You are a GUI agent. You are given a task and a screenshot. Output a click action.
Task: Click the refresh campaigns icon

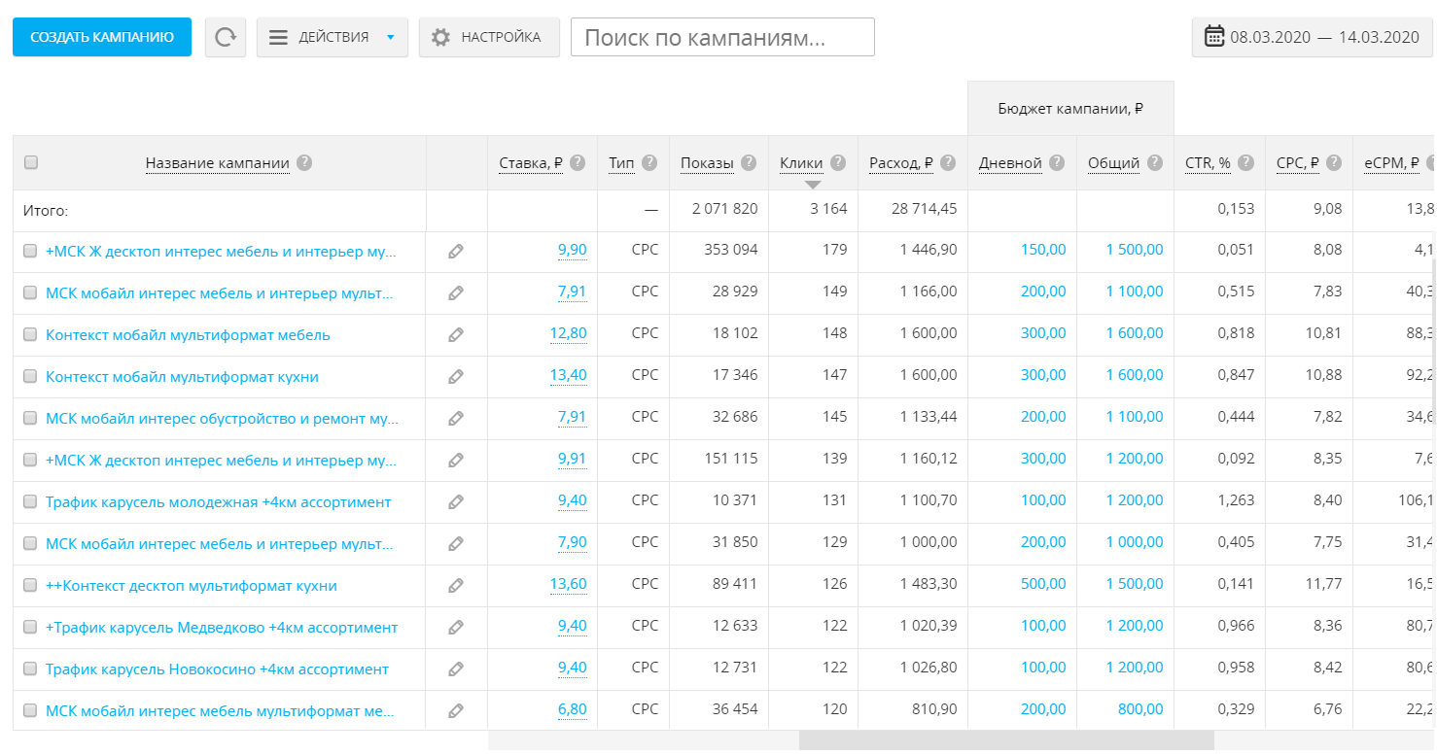point(226,38)
